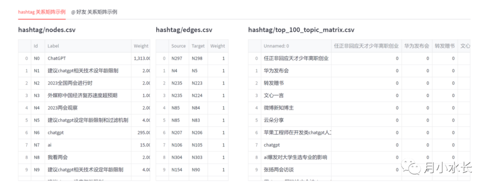Select the N224 target cell in edges
Viewport: 488px width, 189px height.
point(198,95)
